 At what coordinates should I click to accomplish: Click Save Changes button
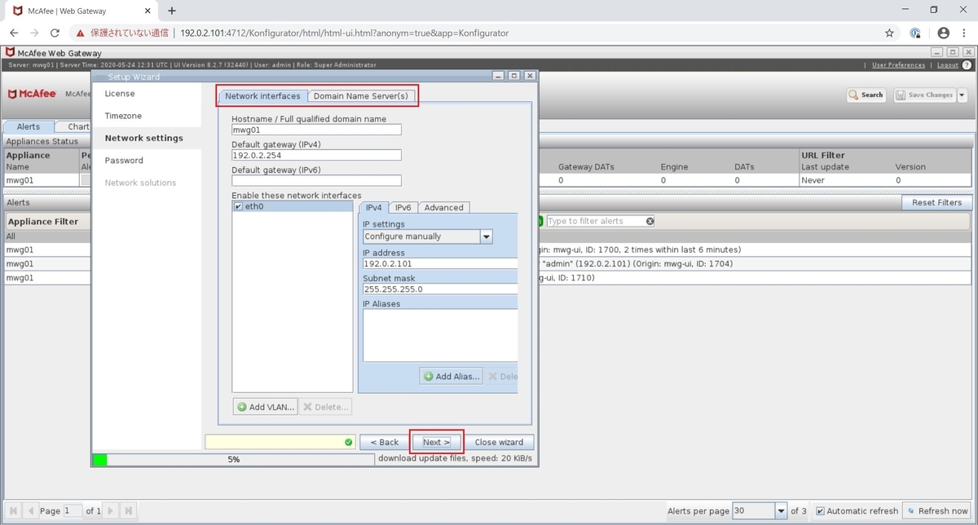(924, 95)
